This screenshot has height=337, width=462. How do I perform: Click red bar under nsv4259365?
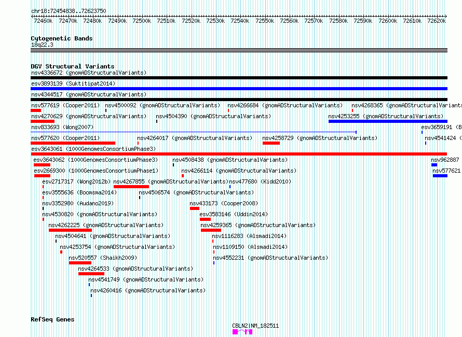[211, 230]
